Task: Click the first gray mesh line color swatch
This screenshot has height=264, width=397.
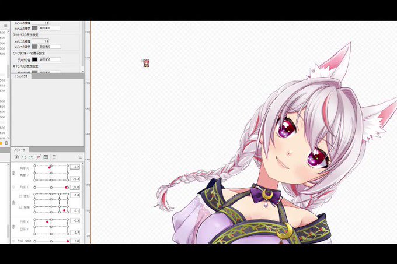Action: coord(34,28)
